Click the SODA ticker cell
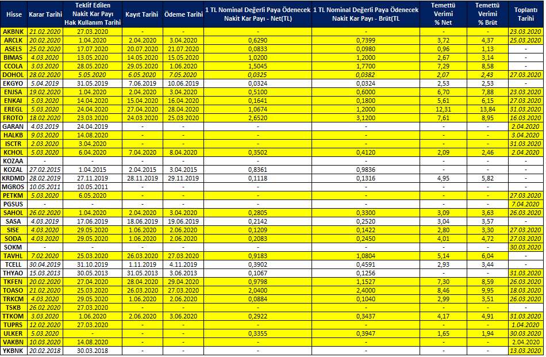546x357 pixels. coord(14,239)
